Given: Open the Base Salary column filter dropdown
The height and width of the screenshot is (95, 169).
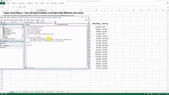Looking at the screenshot, I should (101, 25).
